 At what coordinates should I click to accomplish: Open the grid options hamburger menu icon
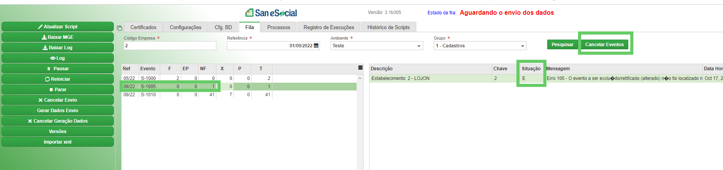360,68
